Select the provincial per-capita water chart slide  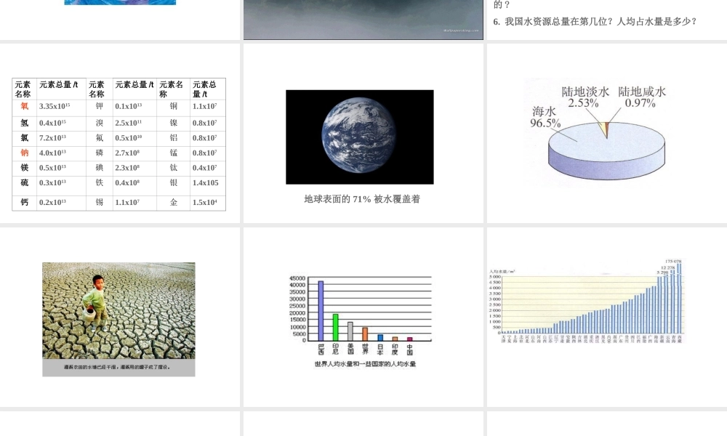point(607,317)
